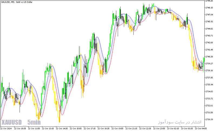216x131 pixels.
Task: Click the 22 Oct 13:15 time marker
Action: pyautogui.click(x=48, y=129)
